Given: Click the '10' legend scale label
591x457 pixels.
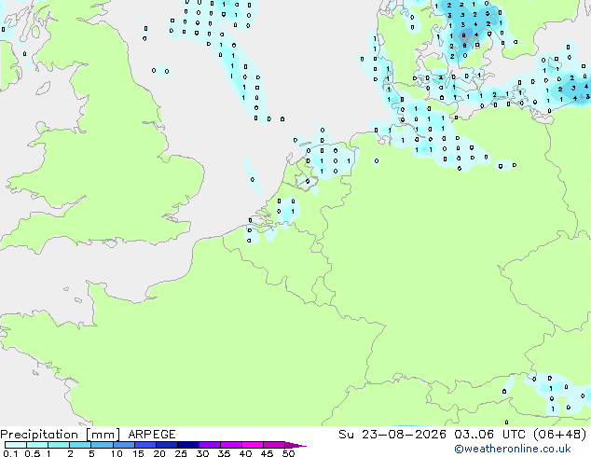Looking at the screenshot, I should (x=117, y=453).
